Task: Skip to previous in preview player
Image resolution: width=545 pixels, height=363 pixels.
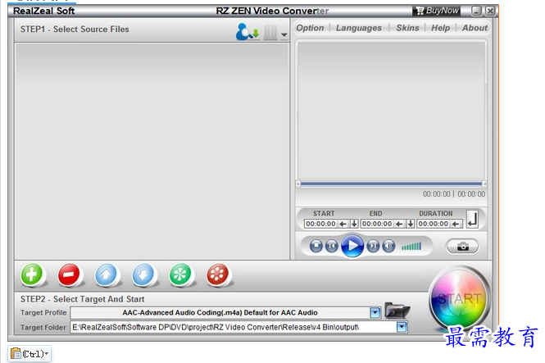Action: pos(332,246)
